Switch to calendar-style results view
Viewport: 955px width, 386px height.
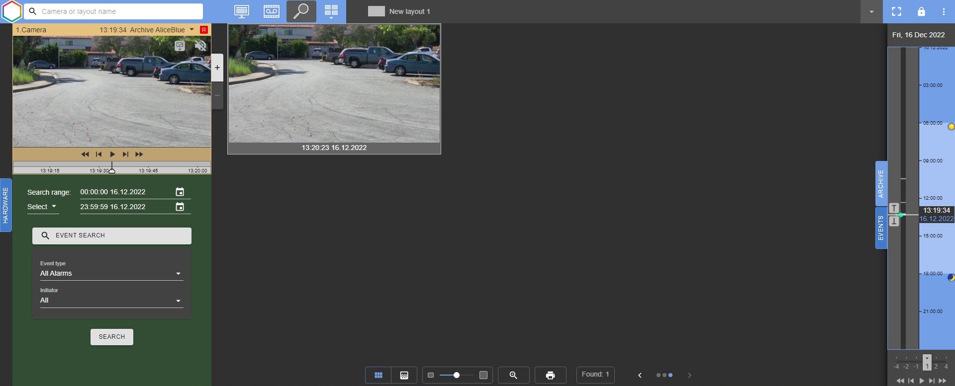coord(404,375)
